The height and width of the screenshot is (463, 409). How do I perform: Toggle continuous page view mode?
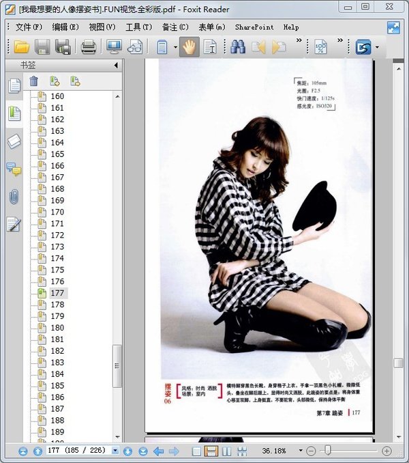coord(211,451)
